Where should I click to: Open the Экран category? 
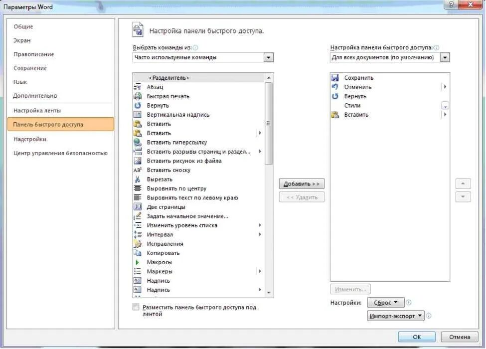[x=22, y=40]
